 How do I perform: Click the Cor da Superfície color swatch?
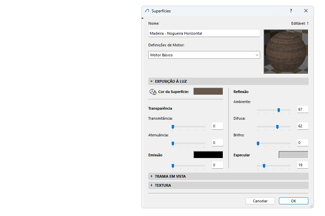(x=208, y=91)
